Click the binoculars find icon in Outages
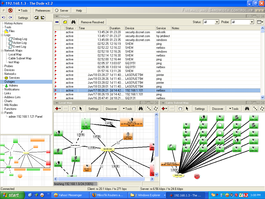 pos(73,22)
